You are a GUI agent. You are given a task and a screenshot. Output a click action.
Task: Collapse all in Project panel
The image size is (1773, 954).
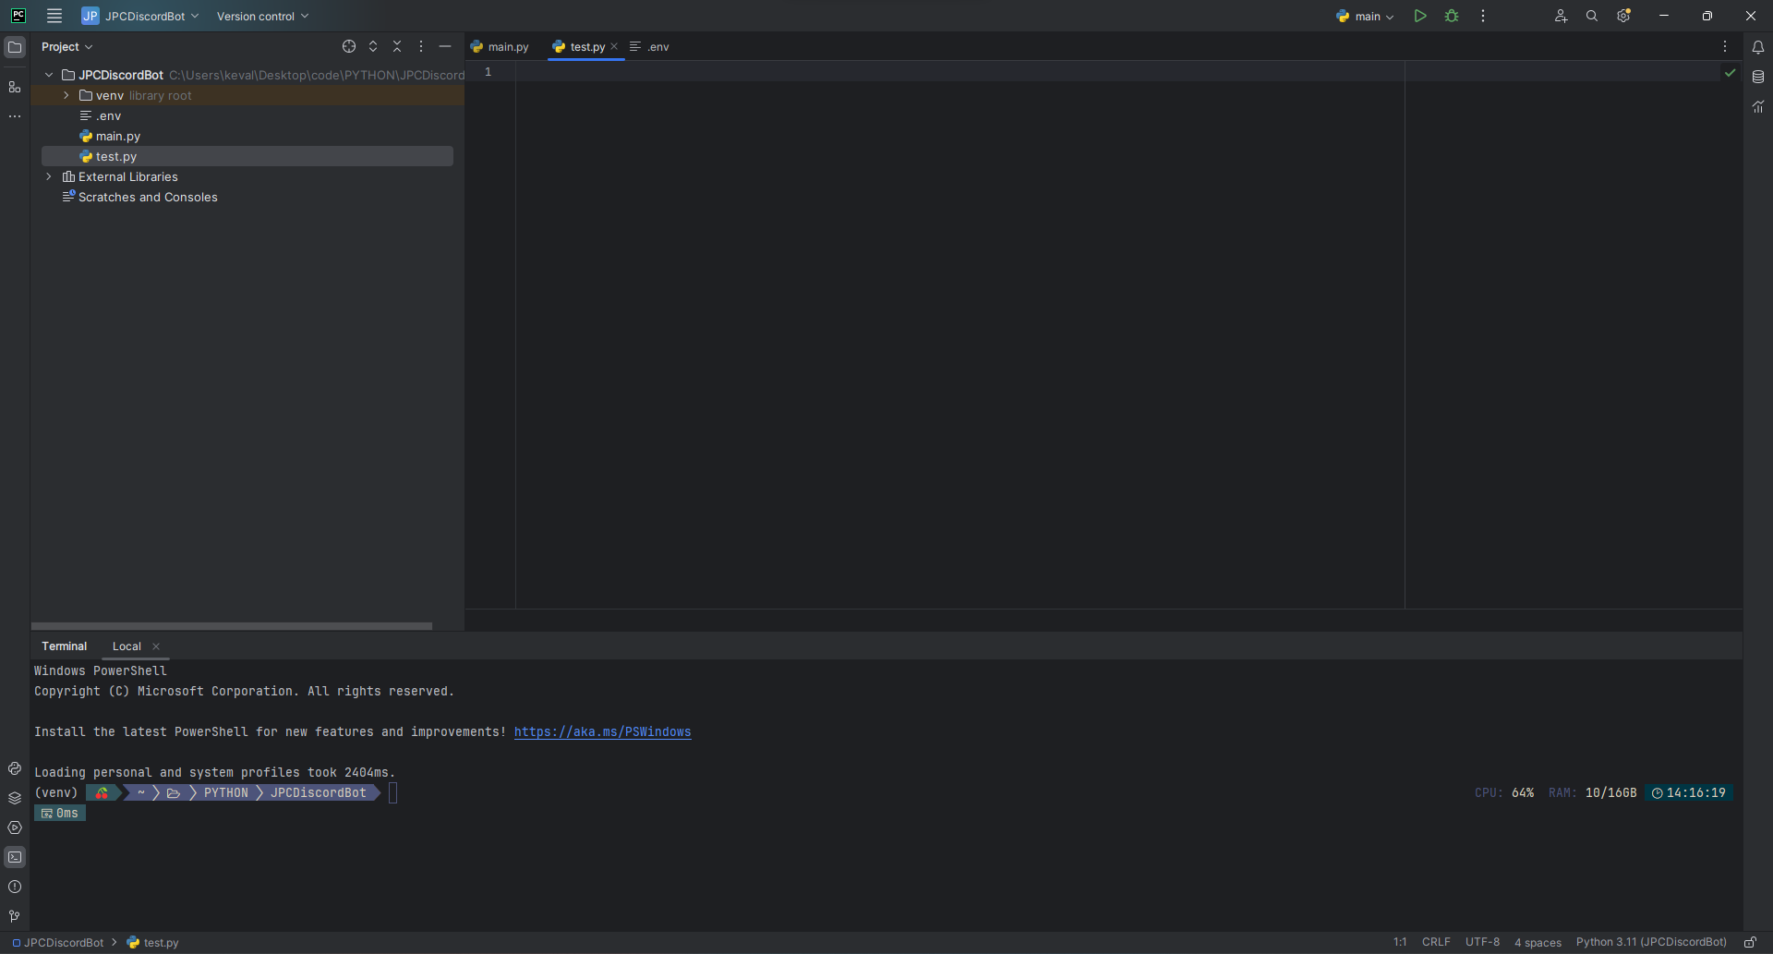(x=397, y=46)
